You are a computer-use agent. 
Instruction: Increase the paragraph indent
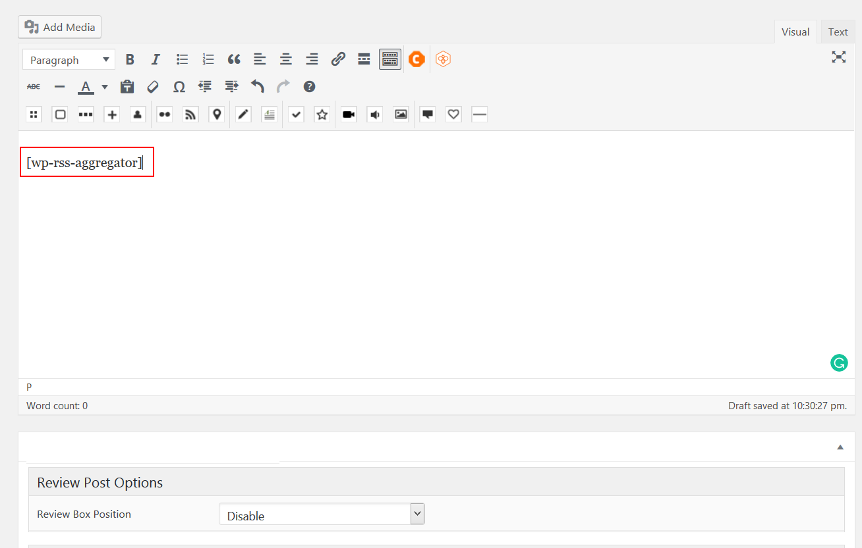pos(231,87)
